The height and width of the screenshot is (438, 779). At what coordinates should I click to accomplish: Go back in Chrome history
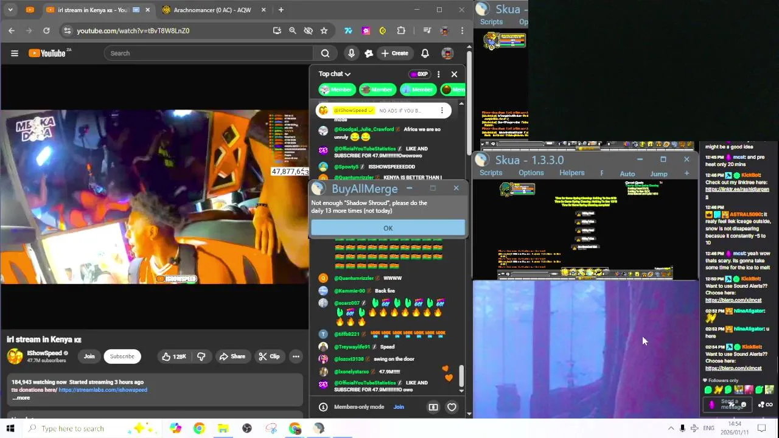12,30
